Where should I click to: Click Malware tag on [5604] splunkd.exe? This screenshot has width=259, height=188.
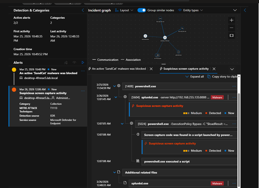(217, 97)
